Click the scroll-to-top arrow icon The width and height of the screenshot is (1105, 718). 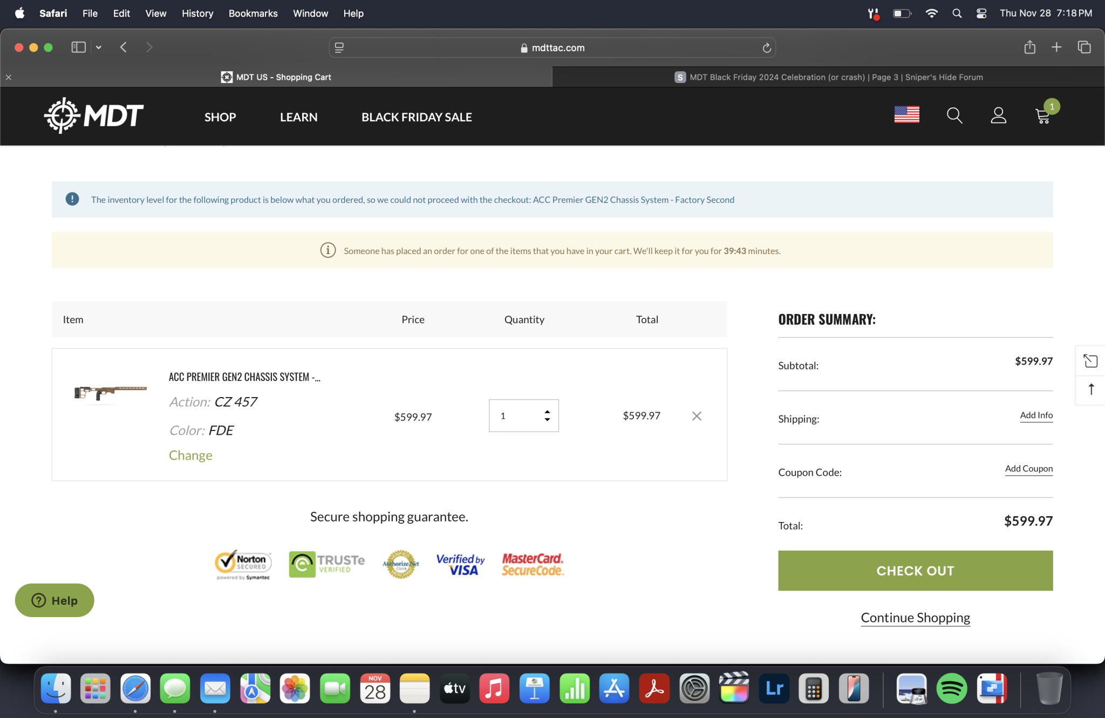(x=1091, y=389)
